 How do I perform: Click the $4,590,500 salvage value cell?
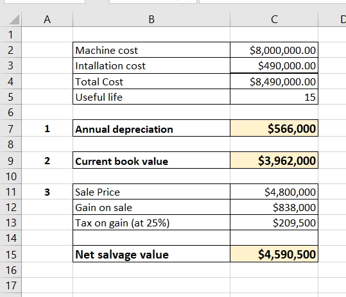click(x=274, y=254)
